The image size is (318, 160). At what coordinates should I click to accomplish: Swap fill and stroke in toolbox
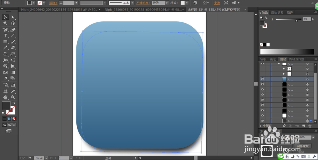14,103
